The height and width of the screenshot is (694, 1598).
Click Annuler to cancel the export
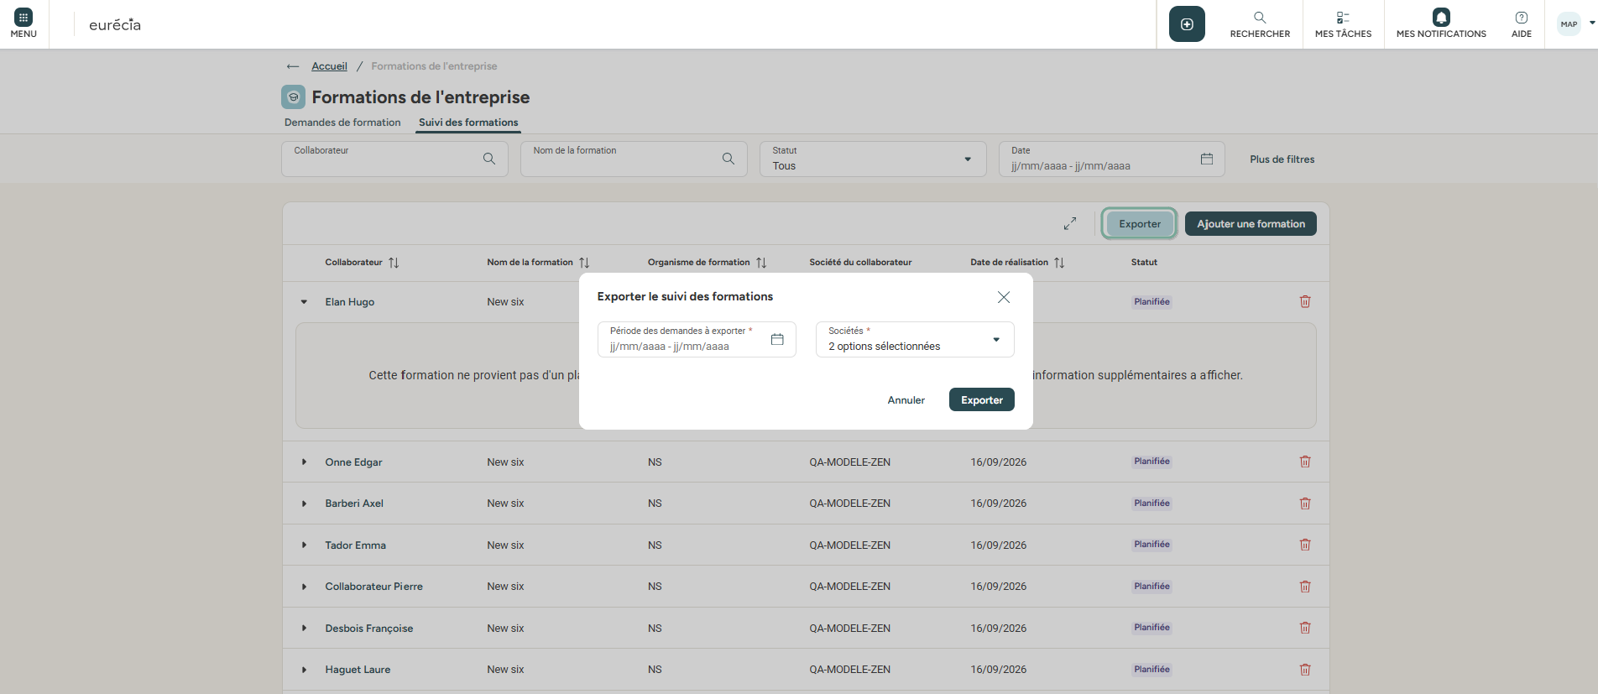tap(906, 400)
